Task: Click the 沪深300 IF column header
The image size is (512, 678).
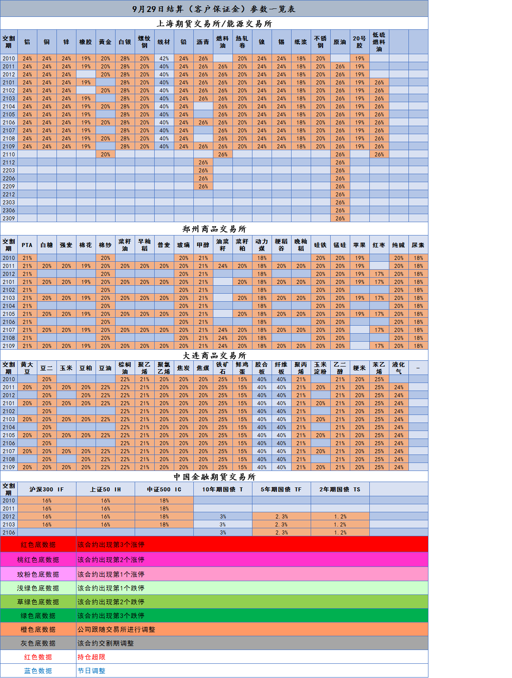Action: pyautogui.click(x=47, y=489)
